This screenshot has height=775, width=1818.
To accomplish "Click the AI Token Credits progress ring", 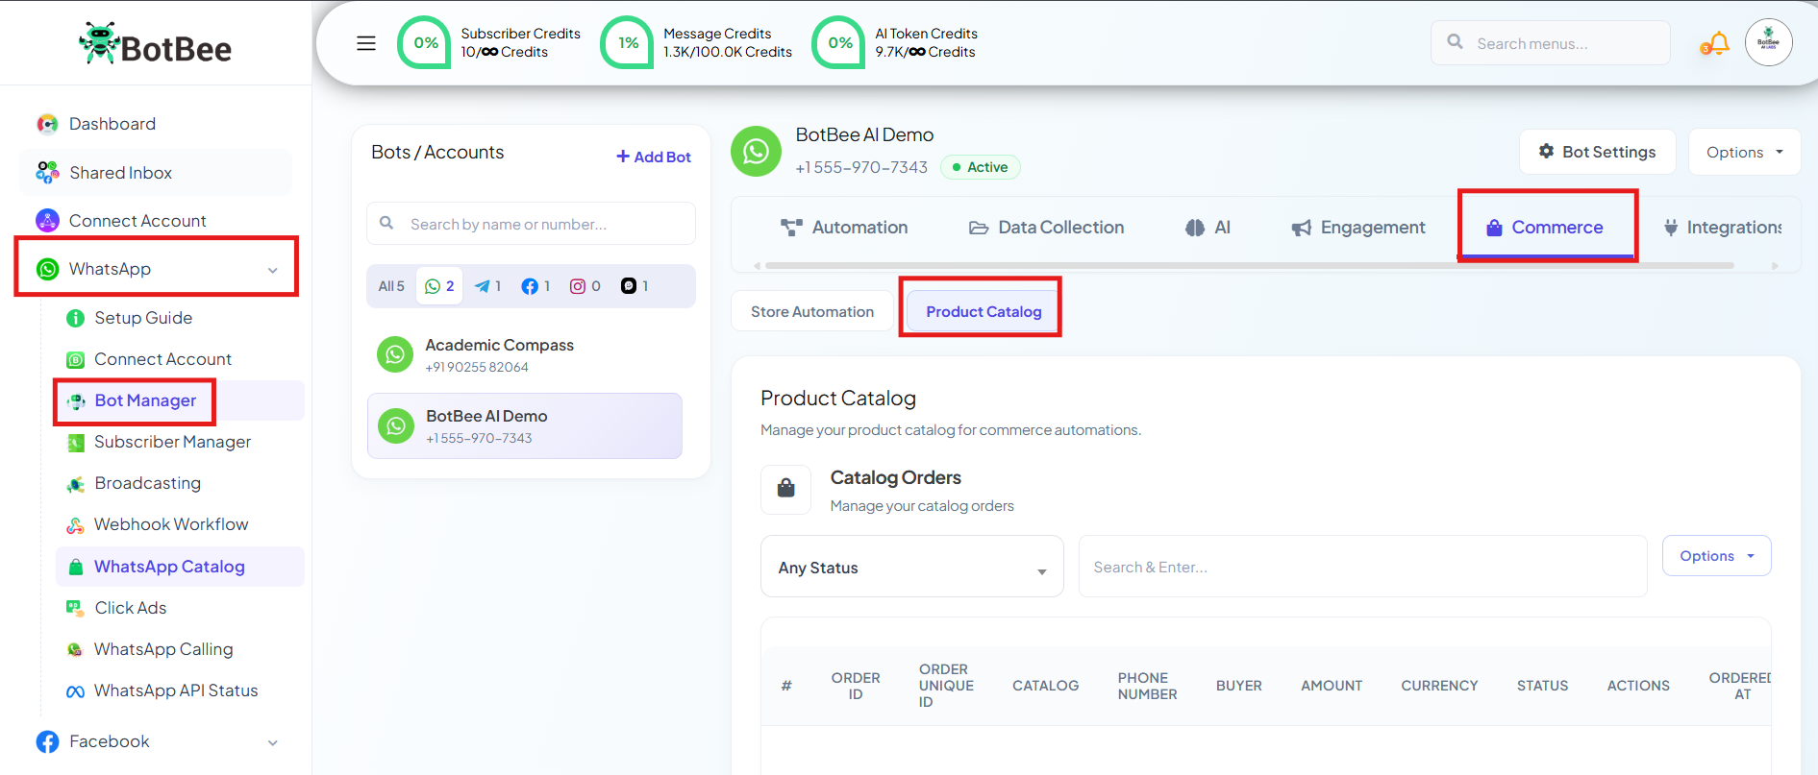I will coord(838,43).
